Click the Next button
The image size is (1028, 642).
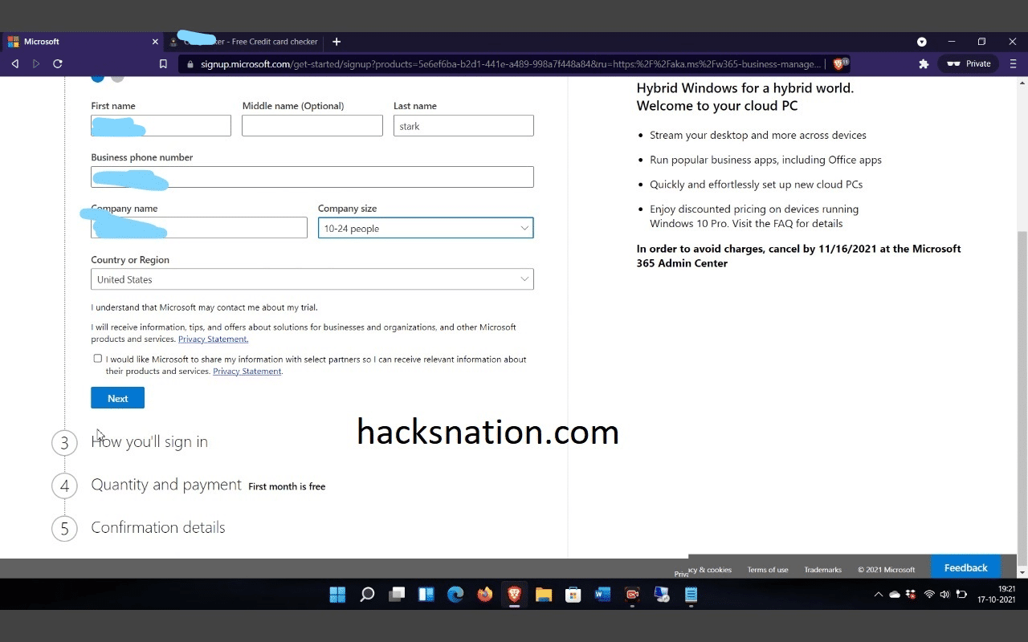click(x=117, y=398)
